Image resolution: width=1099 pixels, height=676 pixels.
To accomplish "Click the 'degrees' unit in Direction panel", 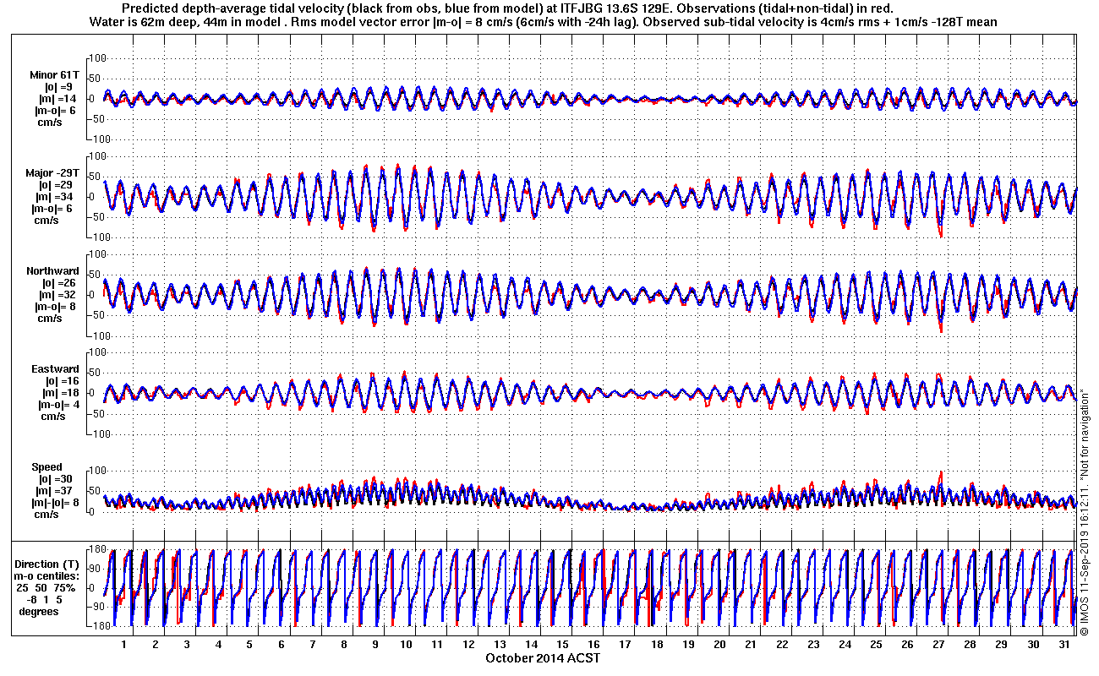I will pyautogui.click(x=39, y=611).
